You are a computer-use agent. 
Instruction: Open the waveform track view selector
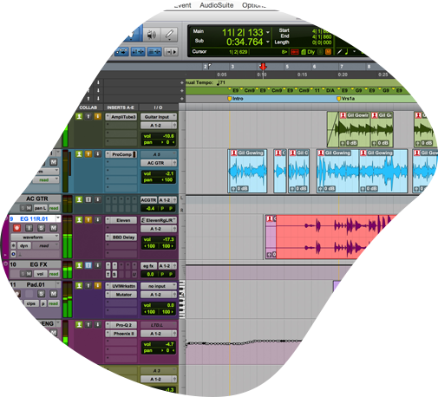pos(35,238)
